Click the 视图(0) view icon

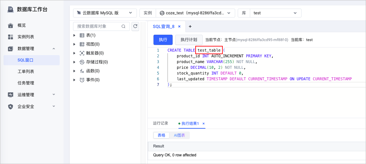82,44
